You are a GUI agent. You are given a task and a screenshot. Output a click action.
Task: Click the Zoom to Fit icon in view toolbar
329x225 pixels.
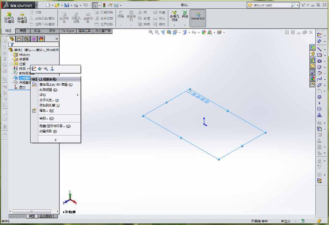(151, 32)
